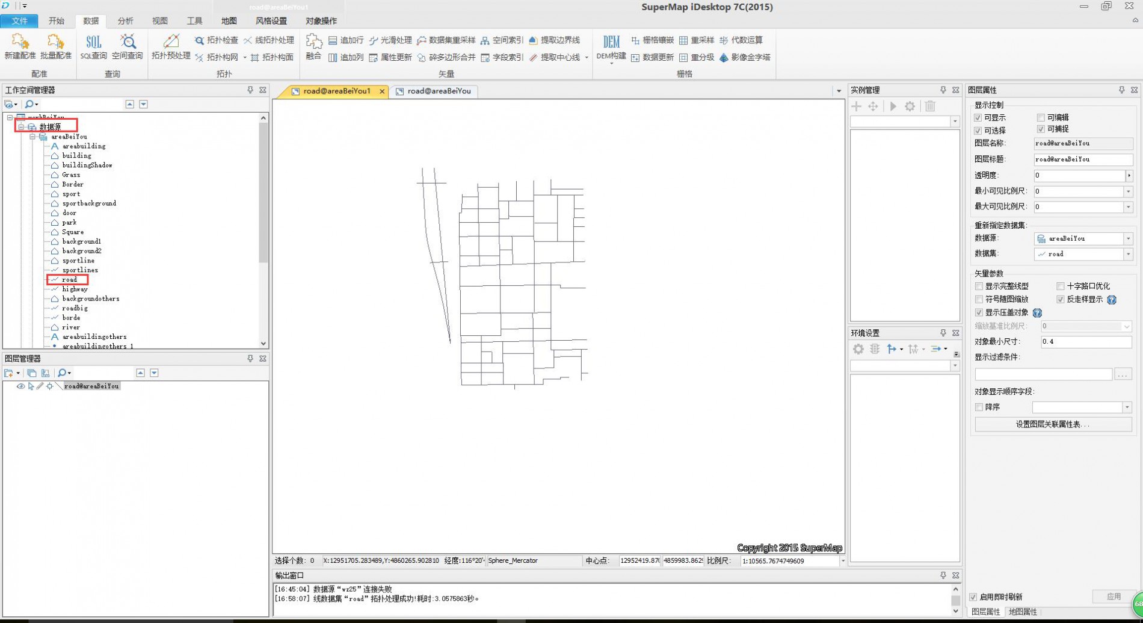The width and height of the screenshot is (1143, 623).
Task: Toggle eye visibility of road@areaBeiYou layer
Action: [20, 386]
